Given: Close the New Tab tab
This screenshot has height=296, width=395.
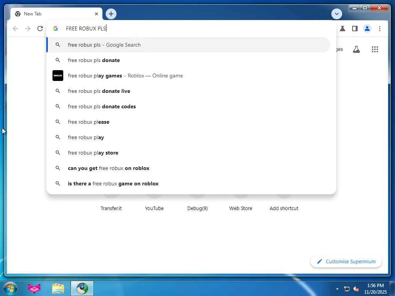Looking at the screenshot, I should coord(96,14).
